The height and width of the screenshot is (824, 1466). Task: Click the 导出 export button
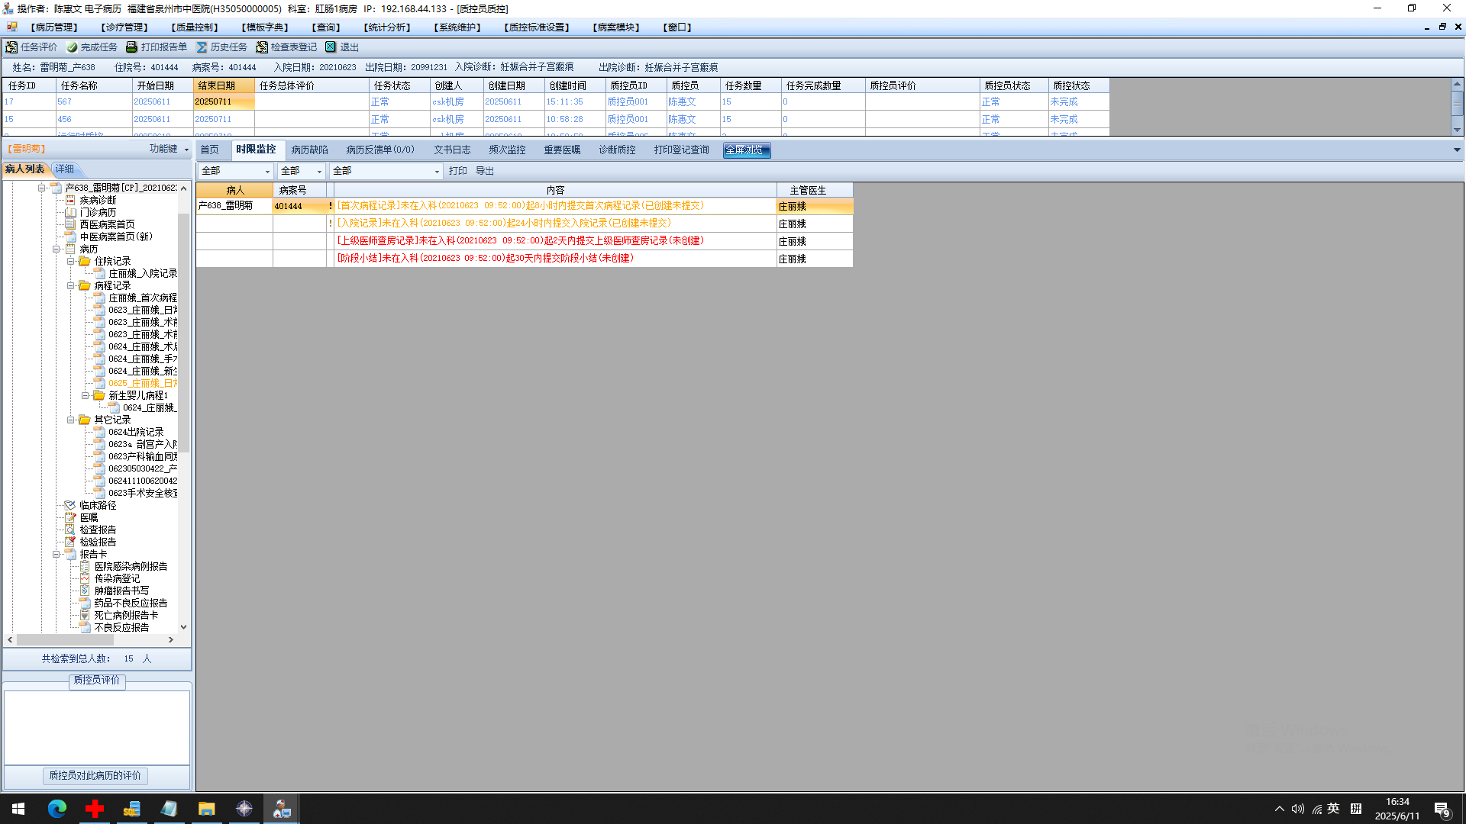pyautogui.click(x=485, y=171)
